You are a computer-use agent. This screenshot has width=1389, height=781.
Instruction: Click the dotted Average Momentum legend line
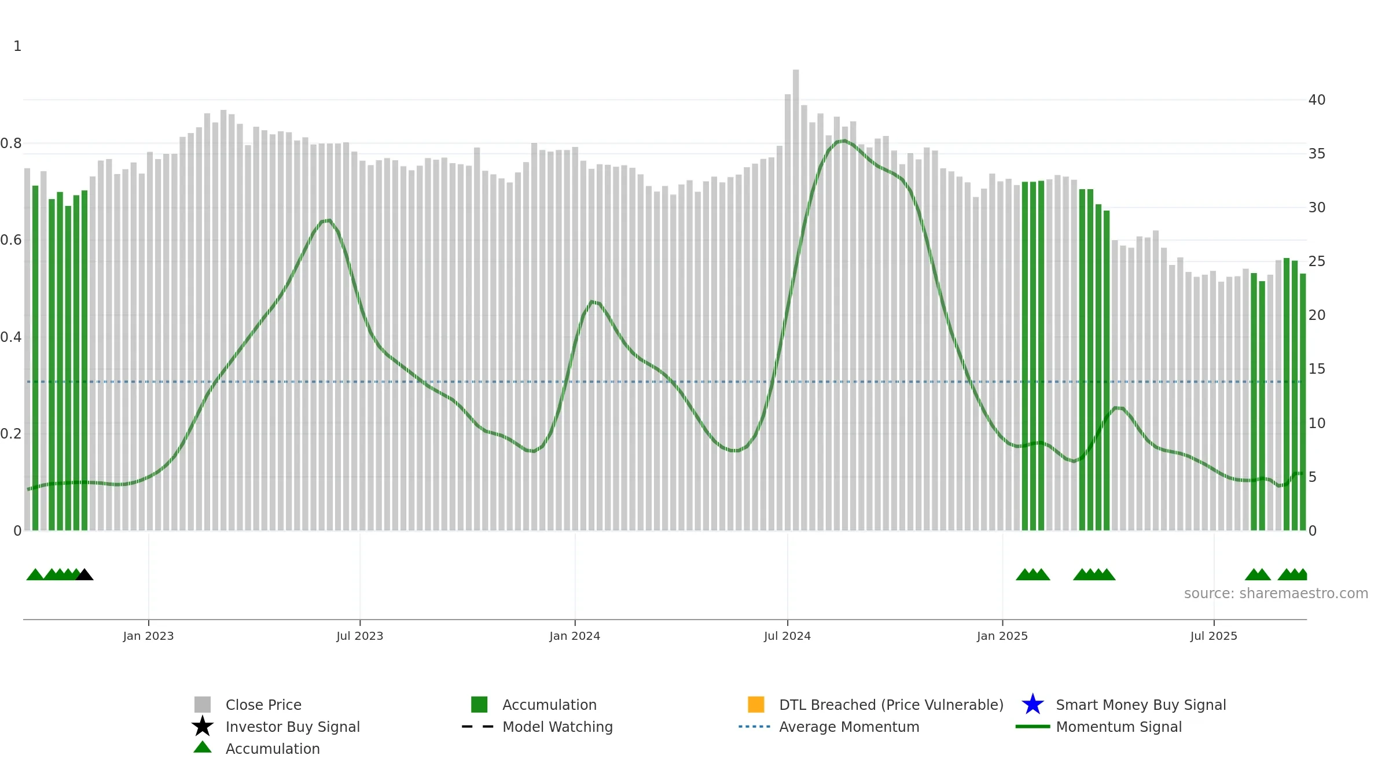[x=755, y=727]
